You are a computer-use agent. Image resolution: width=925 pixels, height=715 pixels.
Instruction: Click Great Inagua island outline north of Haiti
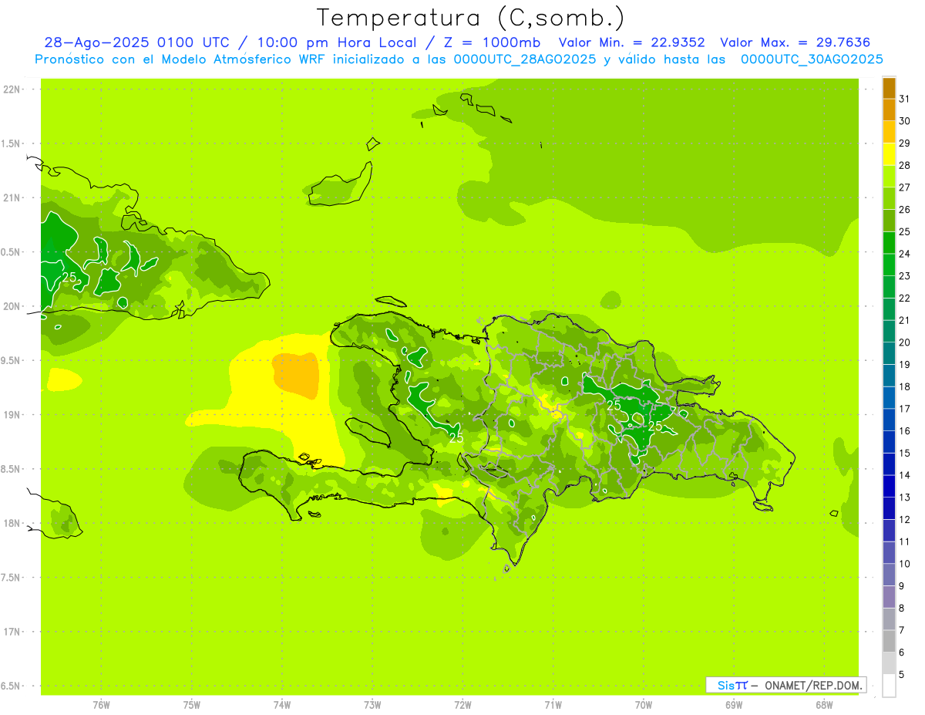tap(340, 186)
